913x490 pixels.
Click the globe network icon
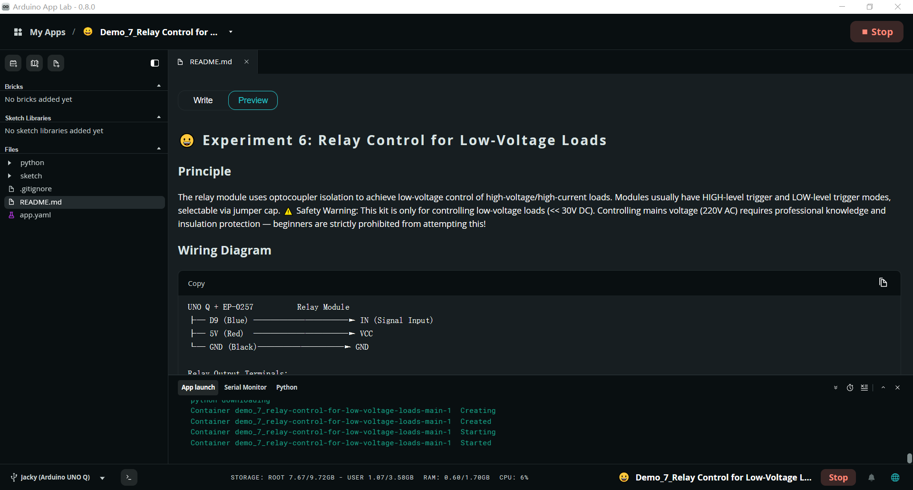click(895, 477)
